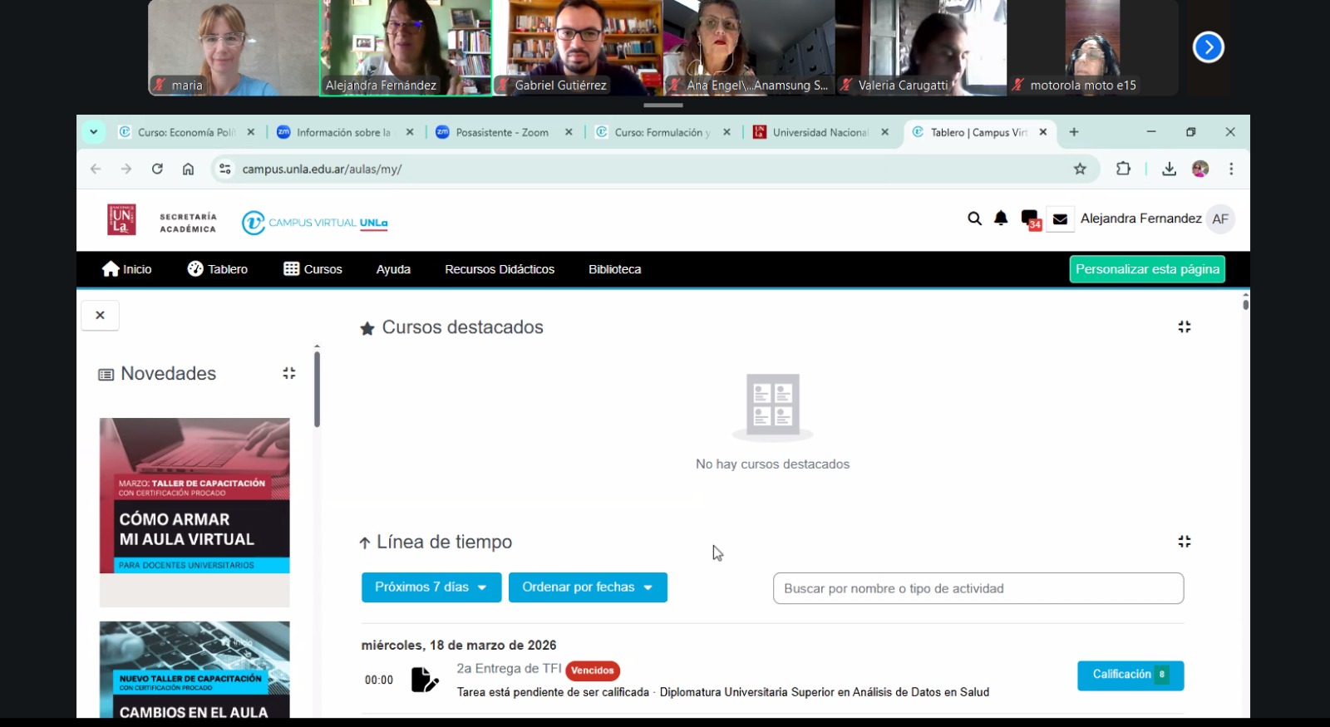The image size is (1330, 727).
Task: Click the browser downloads icon
Action: (1169, 169)
